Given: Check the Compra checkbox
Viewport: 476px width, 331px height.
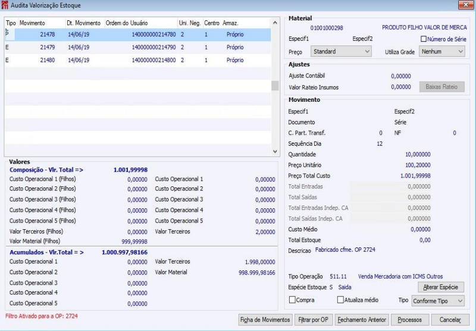Looking at the screenshot, I should 292,299.
